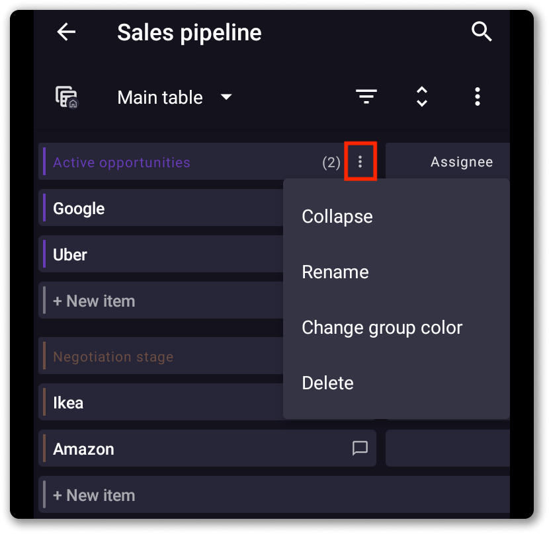Open the Amazon item's comment icon

360,449
